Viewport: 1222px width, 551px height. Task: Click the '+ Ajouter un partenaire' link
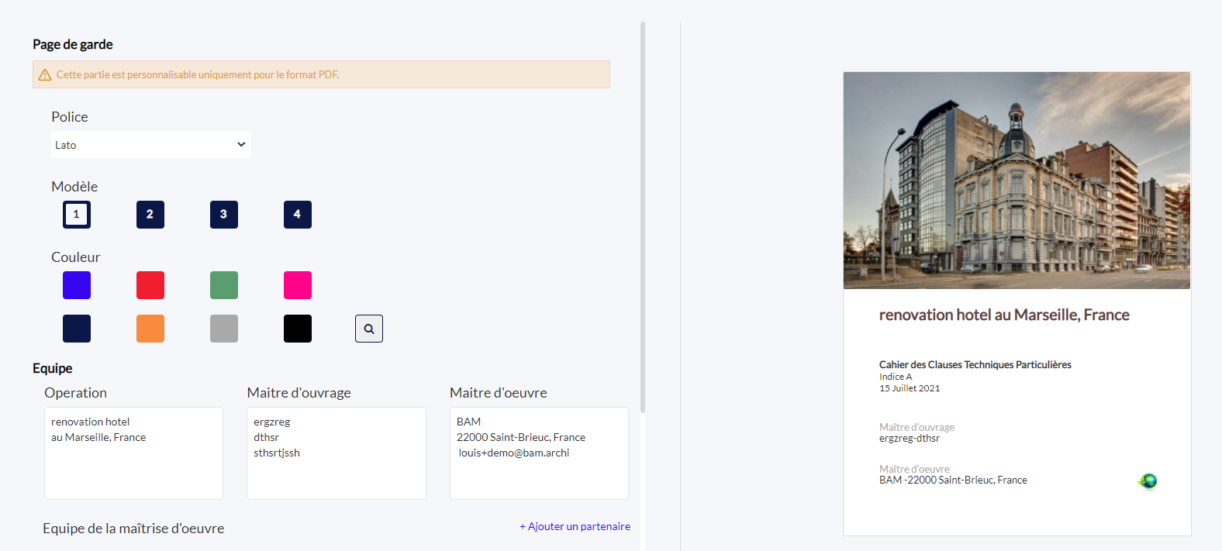pyautogui.click(x=575, y=526)
